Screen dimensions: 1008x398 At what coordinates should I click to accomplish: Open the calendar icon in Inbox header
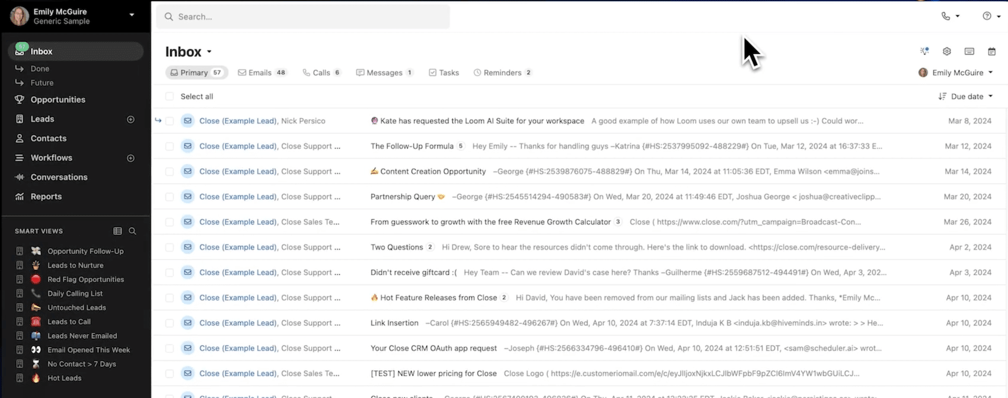click(x=991, y=52)
